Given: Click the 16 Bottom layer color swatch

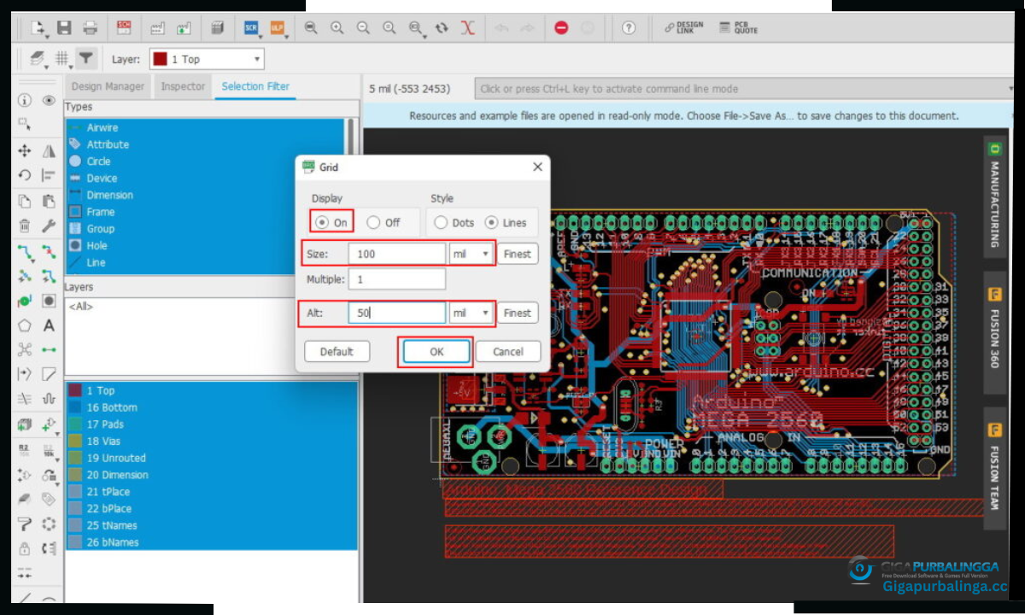Looking at the screenshot, I should click(x=74, y=407).
